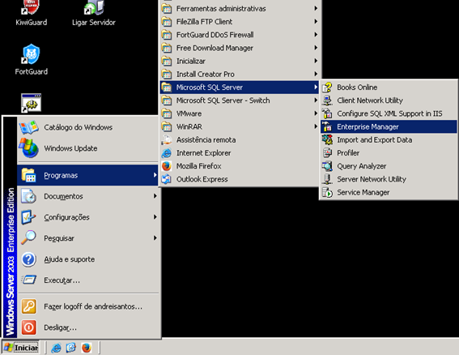Click the Client Network Utility icon

coord(327,101)
